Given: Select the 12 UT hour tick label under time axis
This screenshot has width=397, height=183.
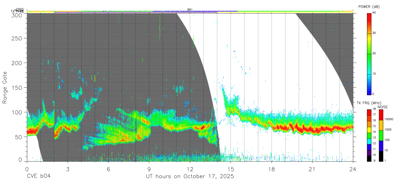Looking at the screenshot, I should (x=190, y=169).
